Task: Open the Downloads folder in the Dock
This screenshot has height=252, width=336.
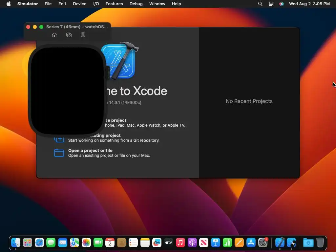Action: [x=308, y=242]
